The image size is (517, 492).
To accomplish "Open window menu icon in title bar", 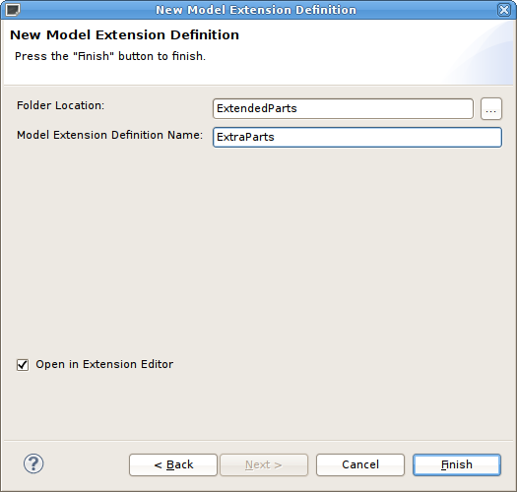I will click(13, 10).
